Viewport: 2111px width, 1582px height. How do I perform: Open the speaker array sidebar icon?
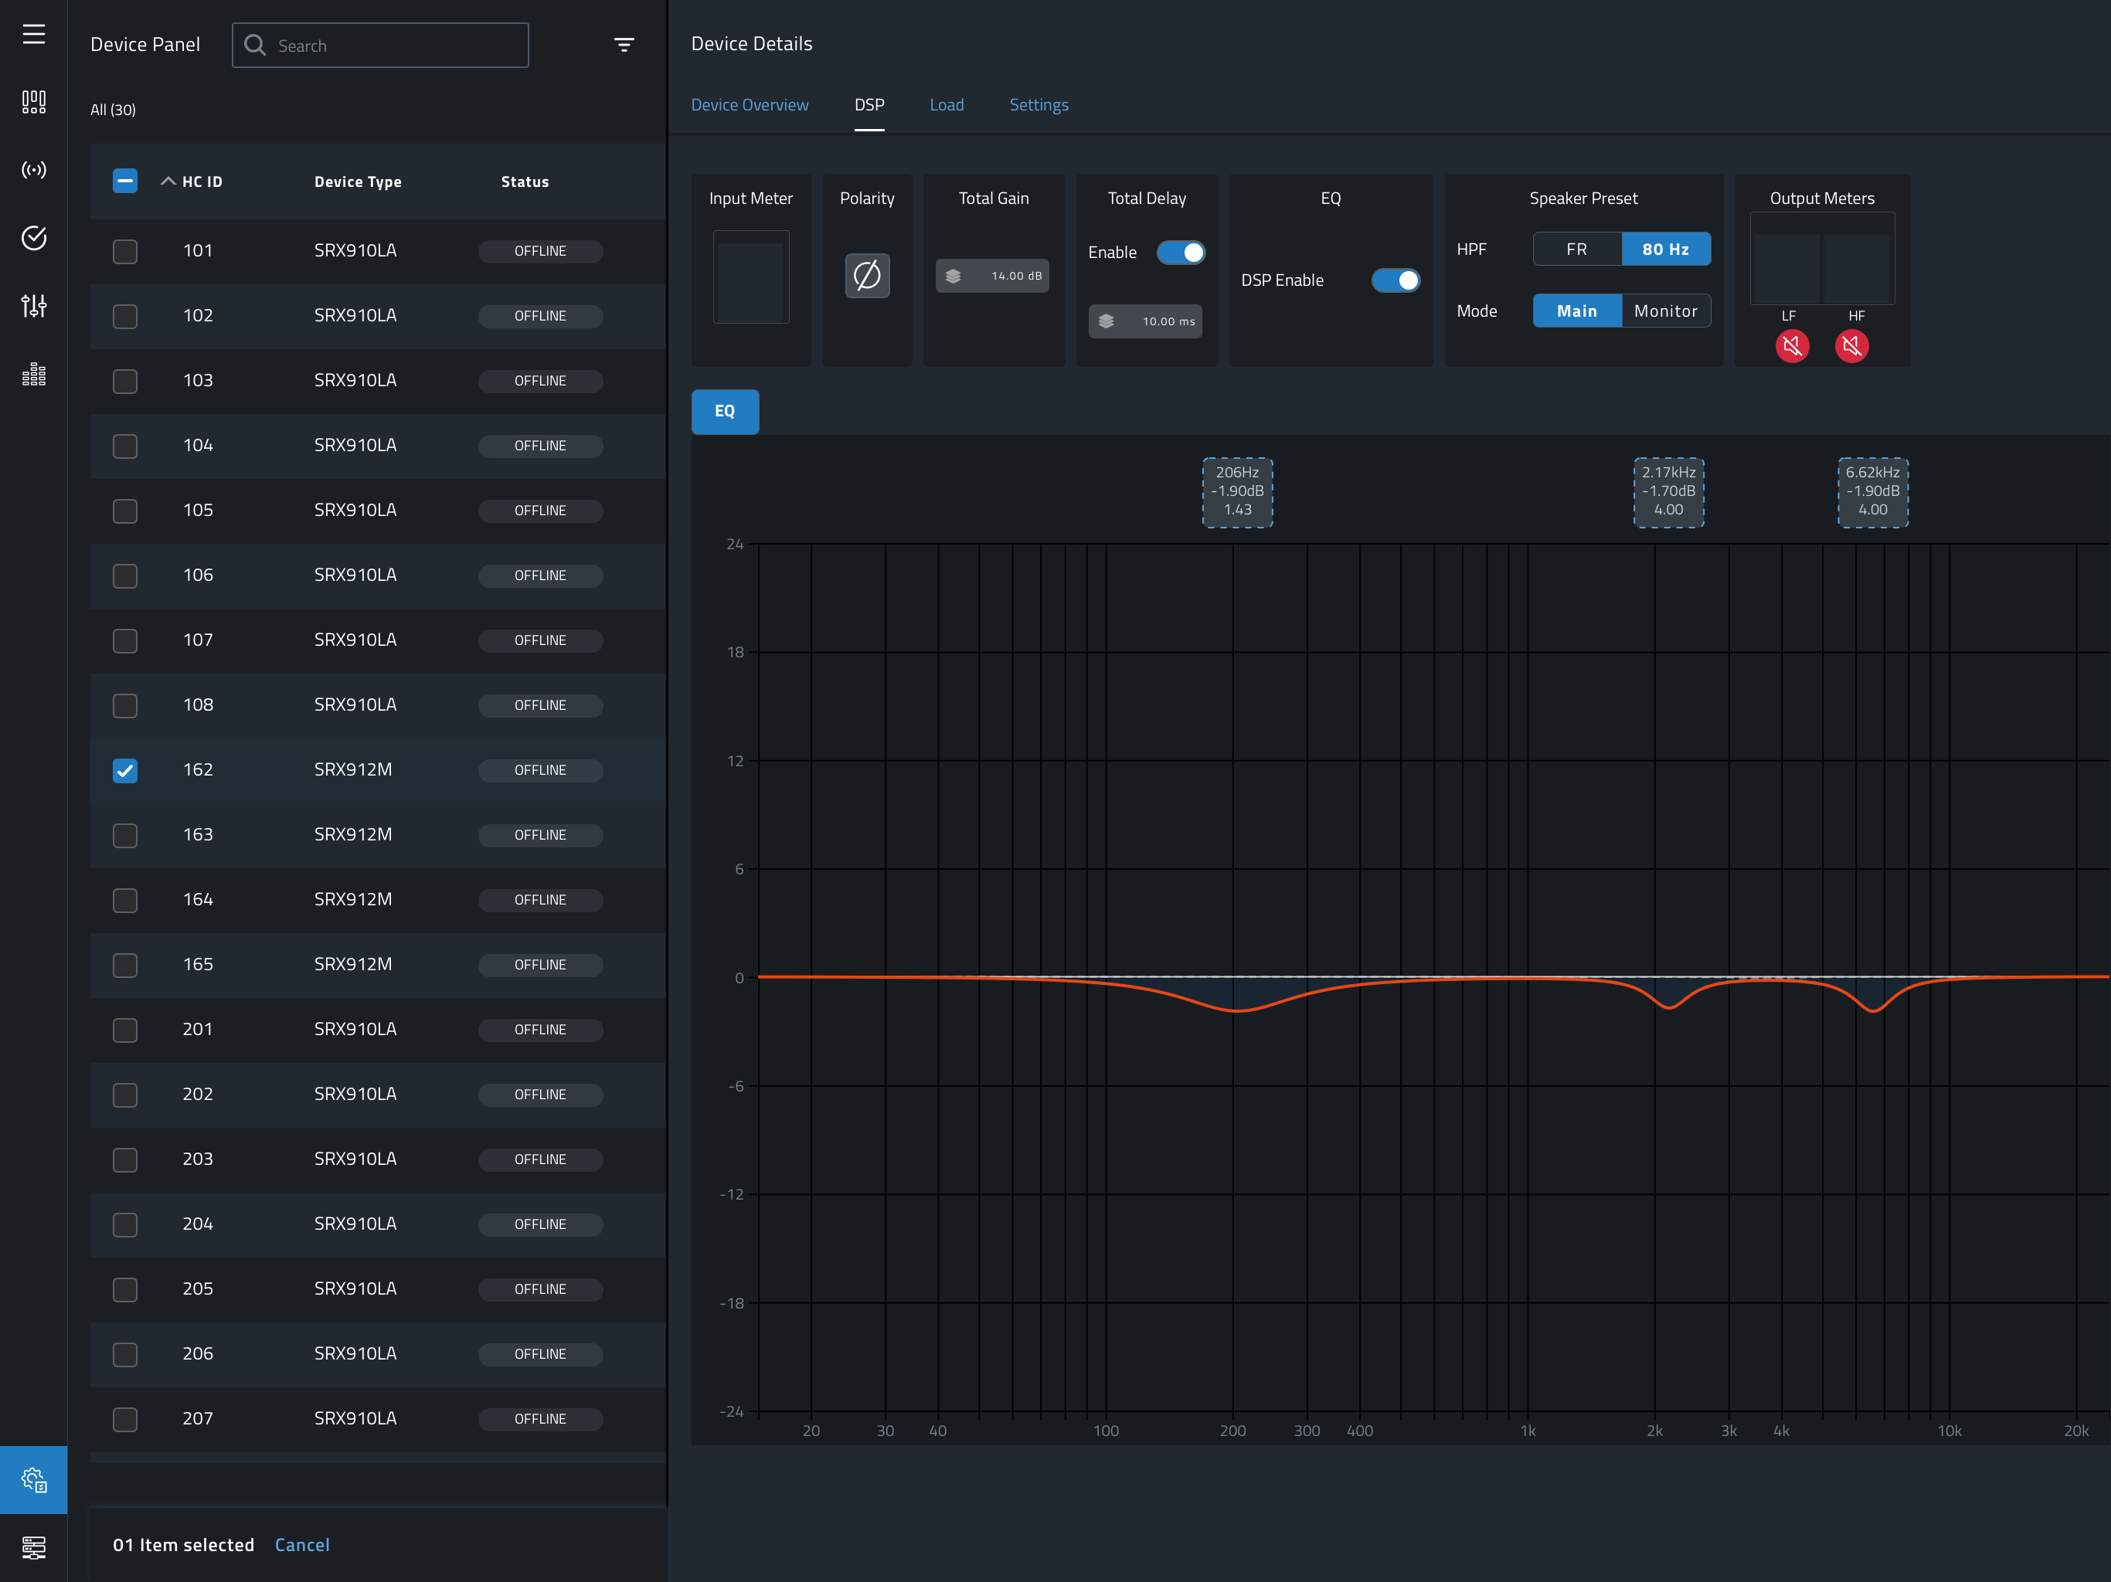pyautogui.click(x=33, y=102)
